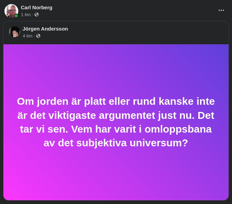Click the green online status dot
Viewport: 232px width, 204px height.
click(x=16, y=16)
